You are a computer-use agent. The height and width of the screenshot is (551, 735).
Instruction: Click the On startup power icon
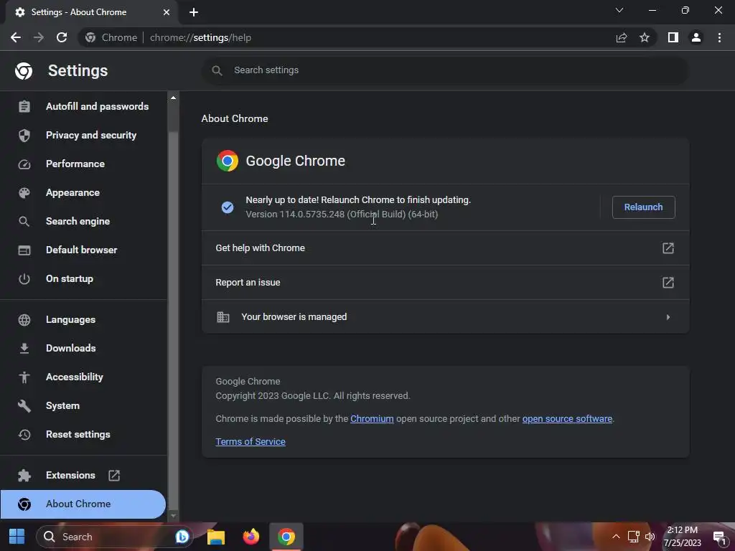pos(24,279)
